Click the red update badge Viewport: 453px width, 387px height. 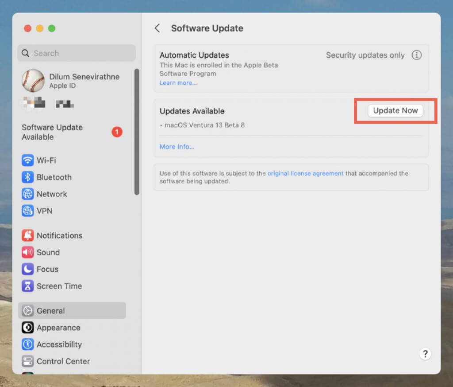(x=117, y=132)
